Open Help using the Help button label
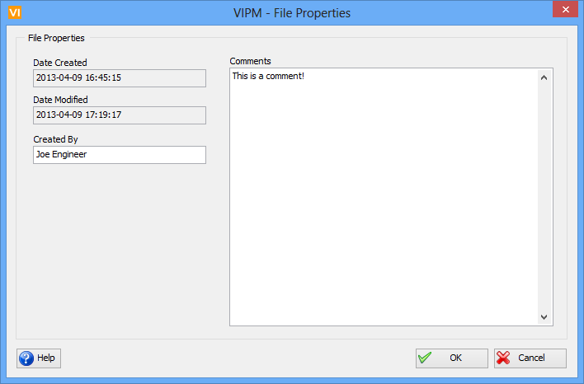The height and width of the screenshot is (384, 584). click(46, 358)
